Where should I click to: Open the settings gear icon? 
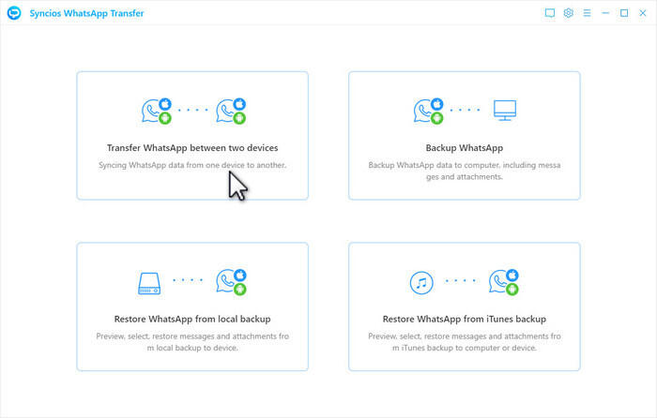pos(568,13)
